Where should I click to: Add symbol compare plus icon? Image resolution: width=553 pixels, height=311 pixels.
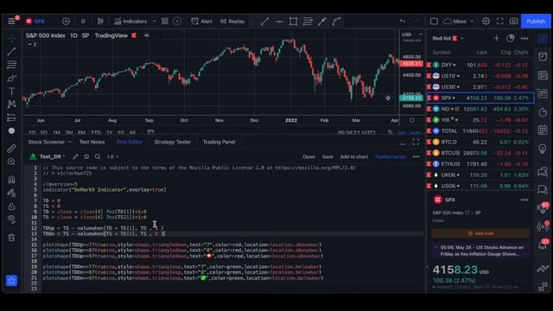click(x=66, y=21)
